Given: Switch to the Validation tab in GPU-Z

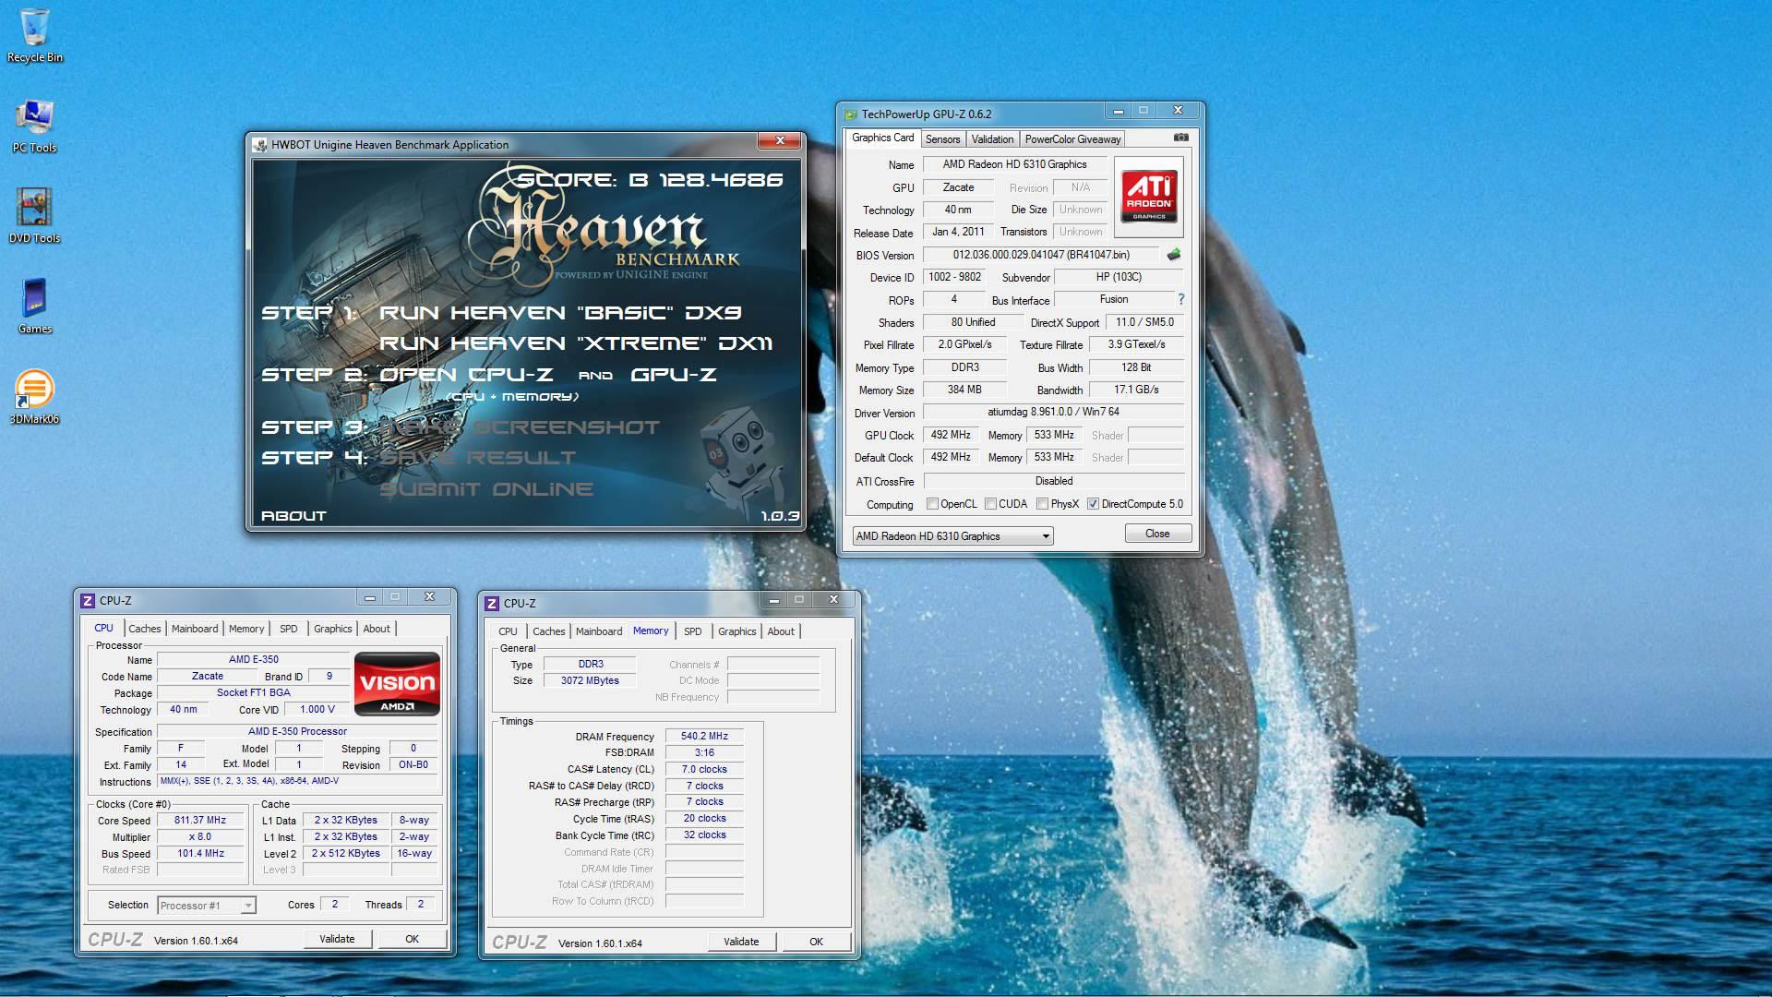Looking at the screenshot, I should [992, 139].
